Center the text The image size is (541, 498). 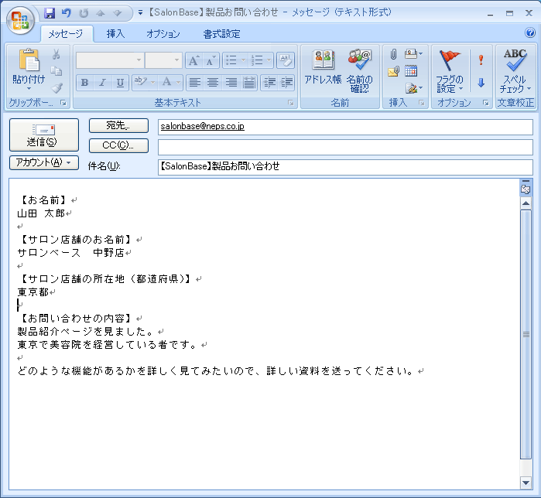pos(213,83)
